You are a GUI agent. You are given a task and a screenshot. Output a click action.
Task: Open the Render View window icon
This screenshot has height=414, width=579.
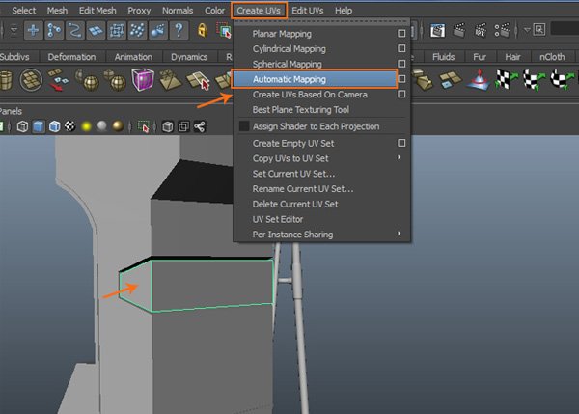point(437,30)
